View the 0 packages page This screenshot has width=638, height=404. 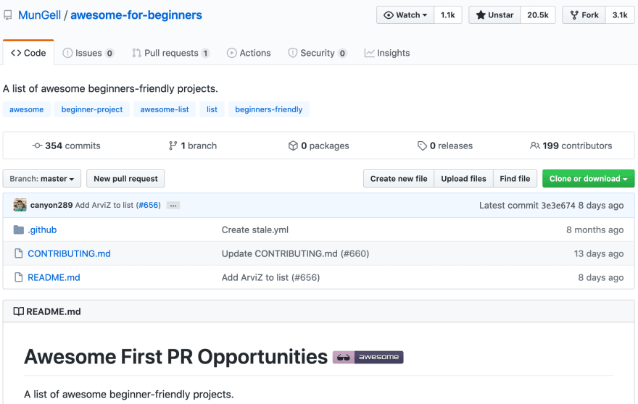coord(318,146)
